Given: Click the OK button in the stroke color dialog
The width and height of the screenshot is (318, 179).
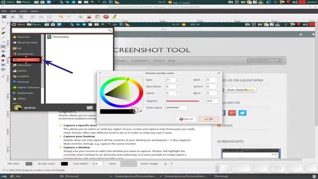Looking at the screenshot, I should (209, 119).
